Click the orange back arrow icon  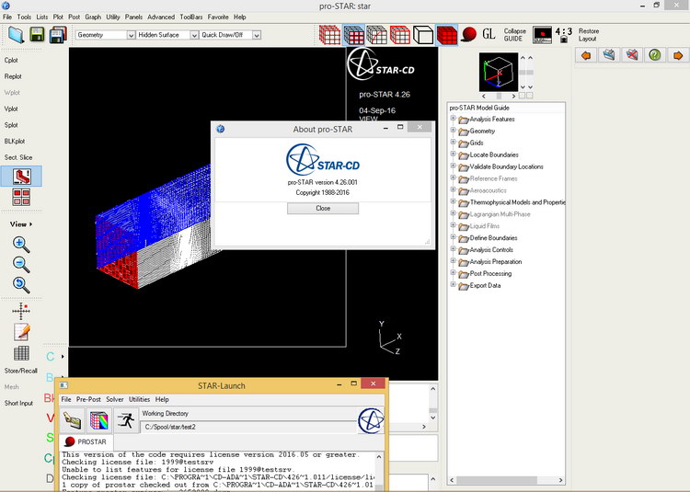click(586, 55)
